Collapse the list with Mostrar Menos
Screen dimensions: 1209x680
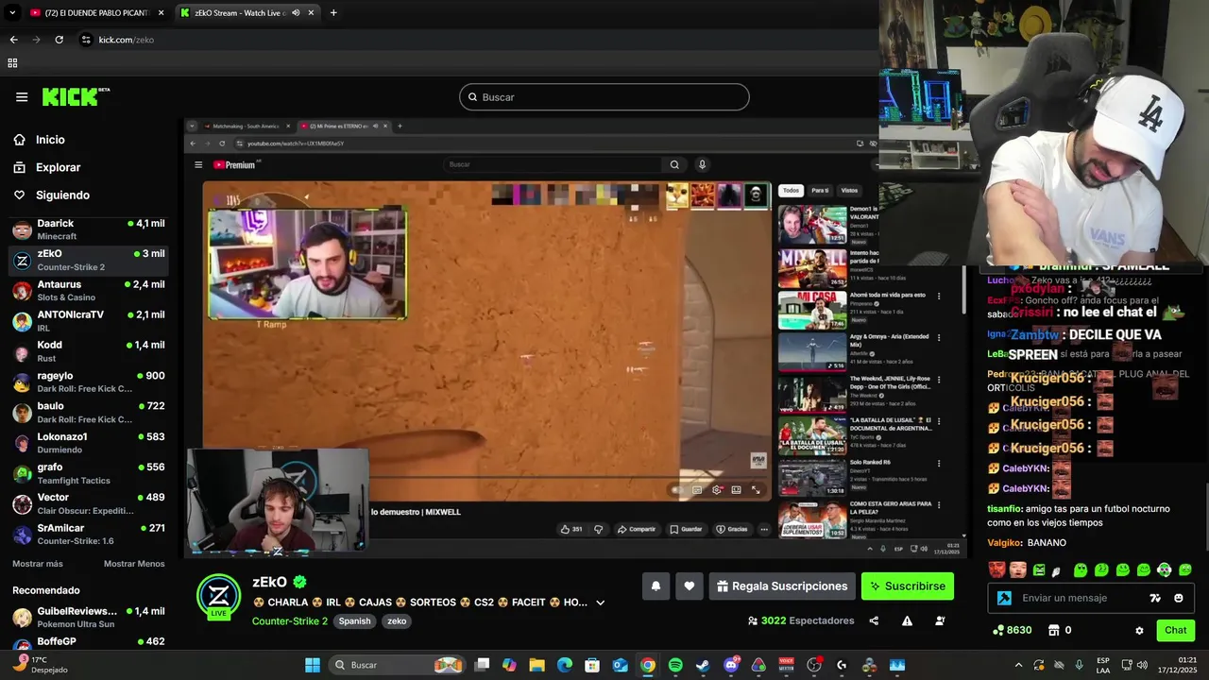coord(134,564)
